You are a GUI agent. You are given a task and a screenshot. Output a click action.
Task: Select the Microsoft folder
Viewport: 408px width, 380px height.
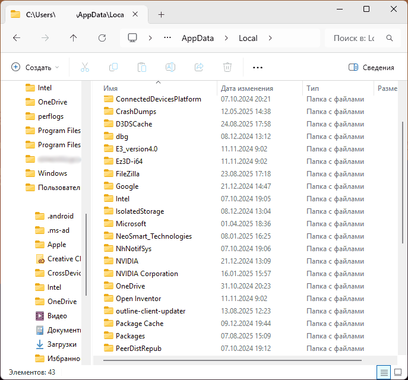click(125, 224)
